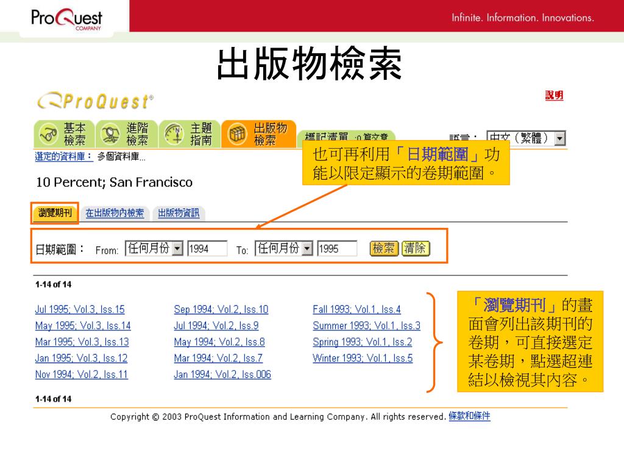Viewport: 624px width, 468px height.
Task: Click the To year field 1995
Action: point(336,249)
